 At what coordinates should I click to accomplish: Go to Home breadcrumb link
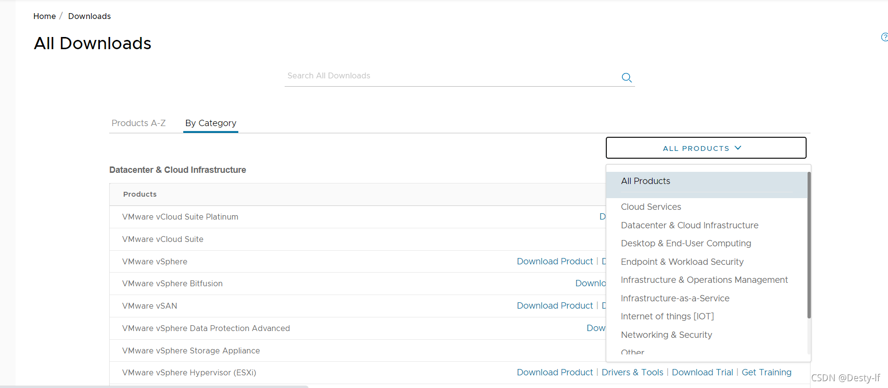point(44,16)
